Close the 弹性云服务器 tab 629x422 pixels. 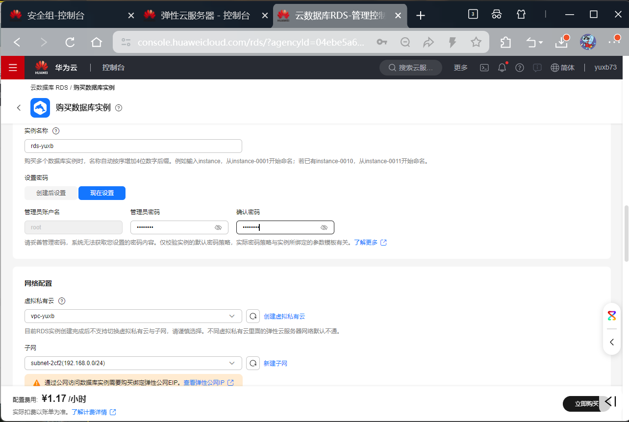coord(265,16)
